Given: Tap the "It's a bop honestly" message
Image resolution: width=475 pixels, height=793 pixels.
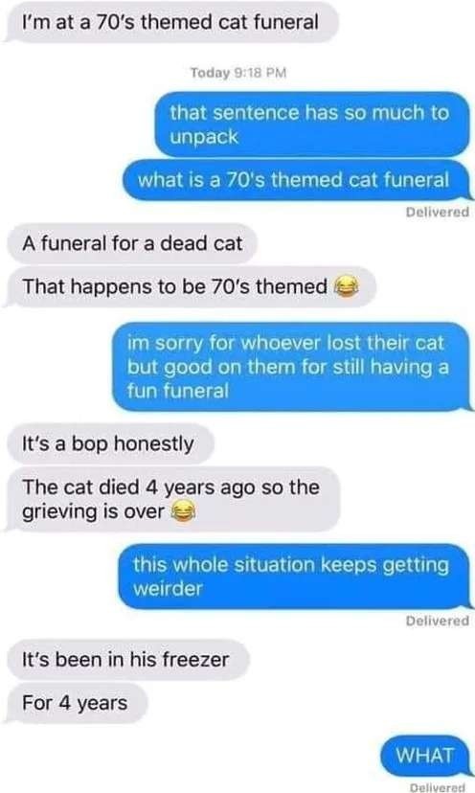Looking at the screenshot, I should 110,444.
